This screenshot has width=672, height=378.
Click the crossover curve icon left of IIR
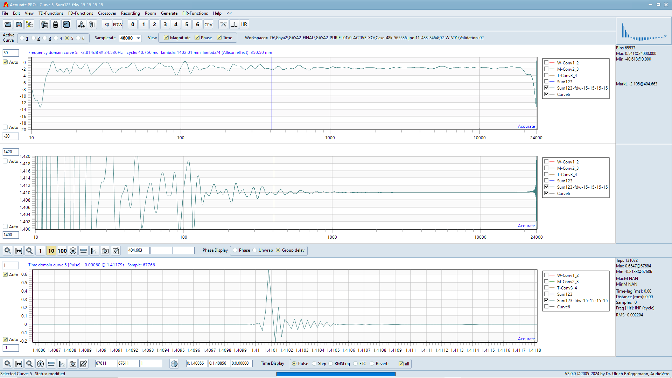click(223, 24)
